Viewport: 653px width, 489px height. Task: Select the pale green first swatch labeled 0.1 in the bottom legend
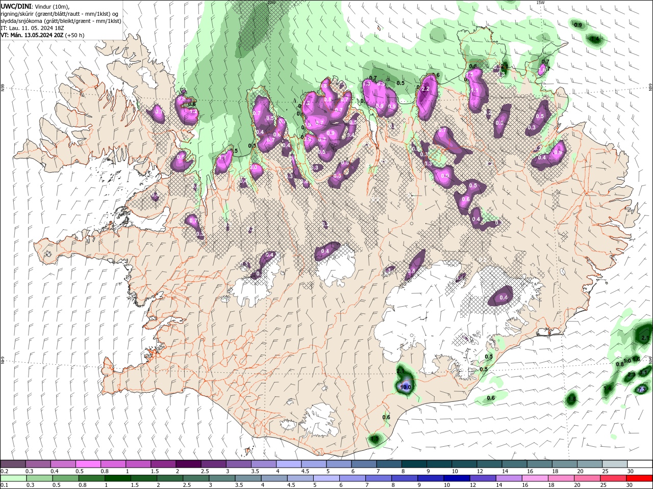click(x=13, y=478)
